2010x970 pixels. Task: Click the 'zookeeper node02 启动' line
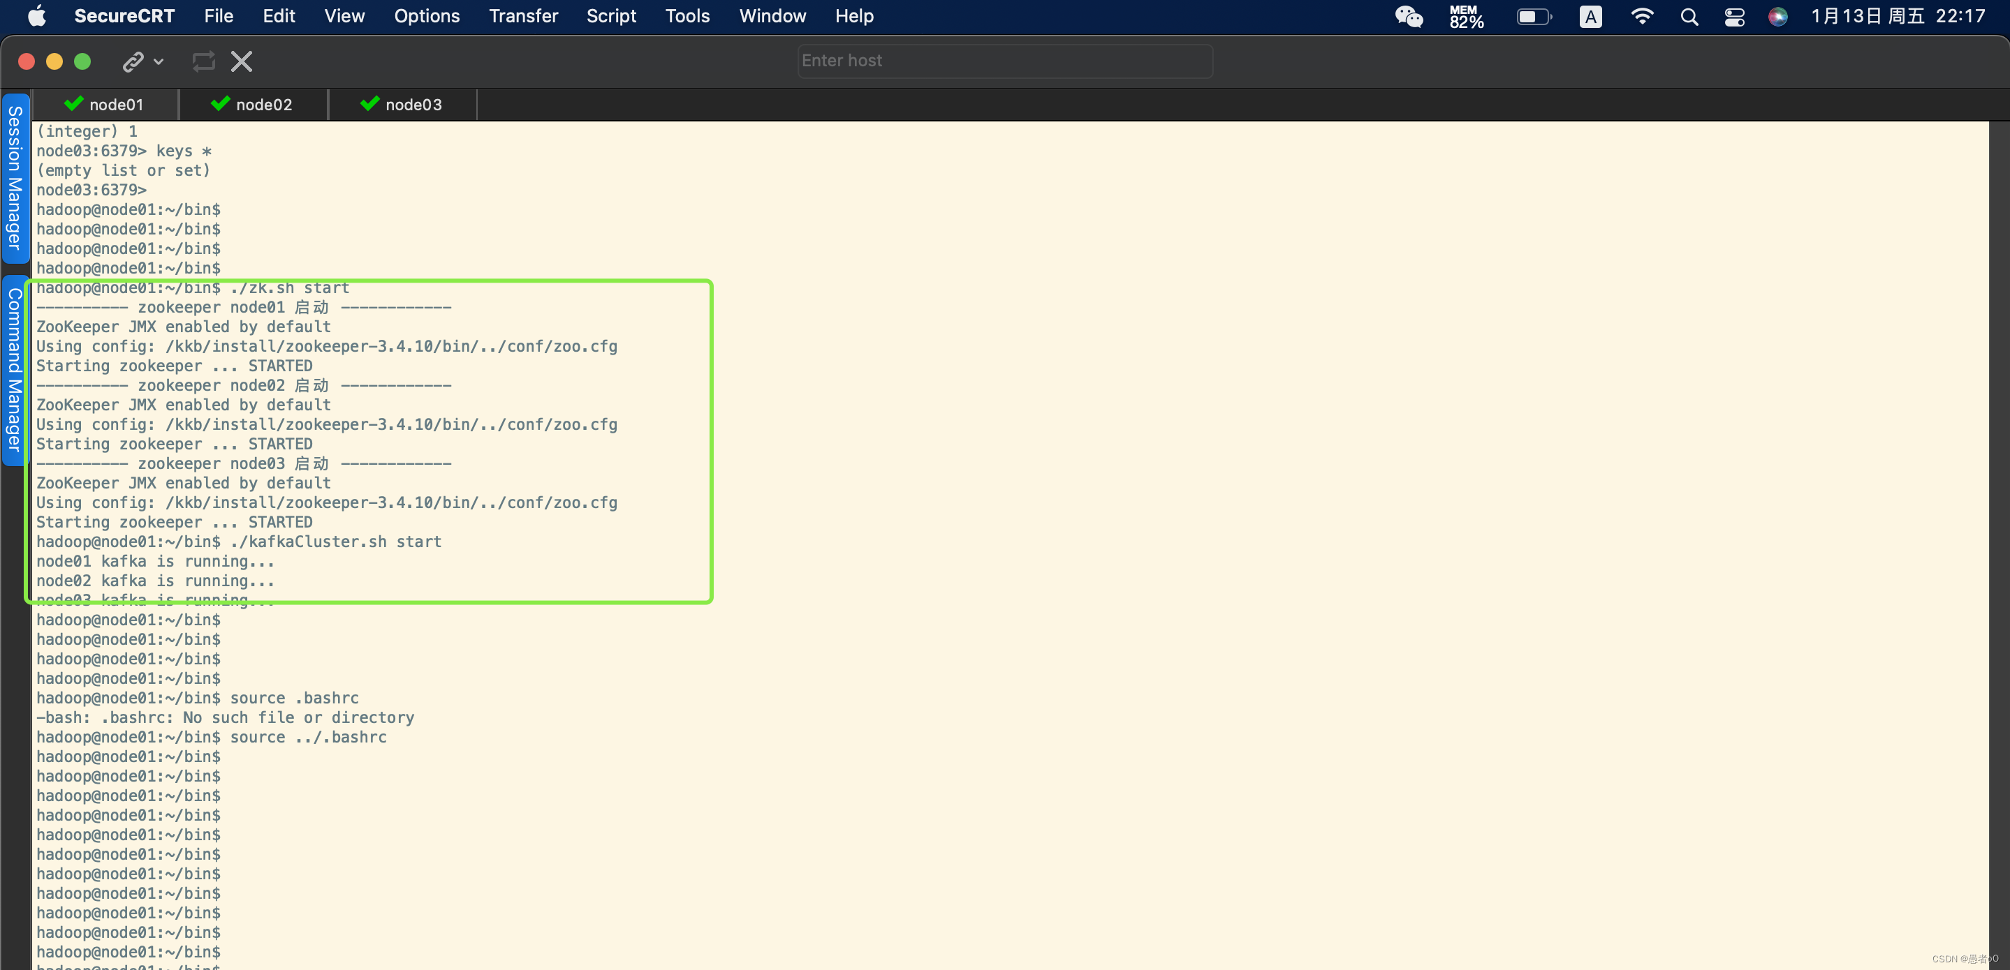(x=244, y=385)
